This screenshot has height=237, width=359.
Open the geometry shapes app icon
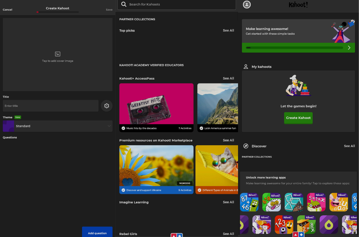(294, 202)
